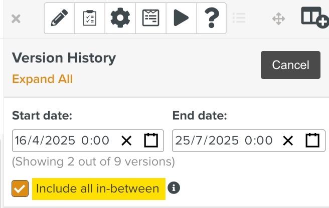Click the info icon beside Include all in-between
The image size is (329, 208).
[174, 188]
